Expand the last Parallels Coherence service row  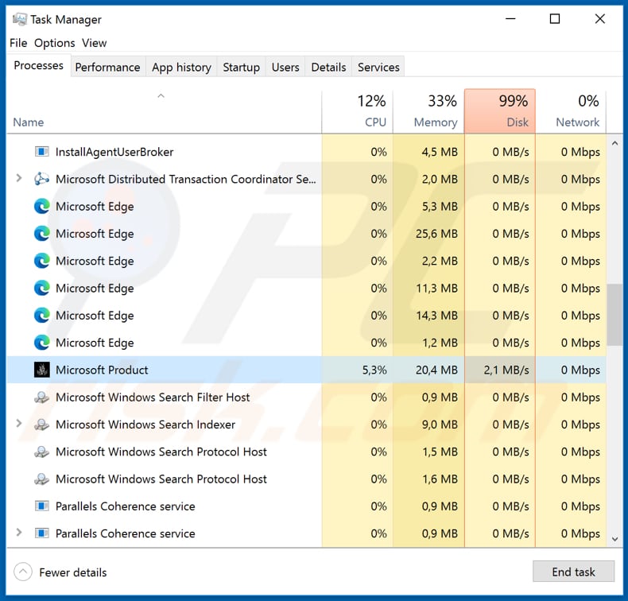coord(19,533)
